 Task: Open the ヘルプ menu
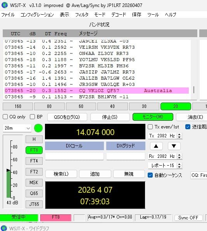[171, 15]
